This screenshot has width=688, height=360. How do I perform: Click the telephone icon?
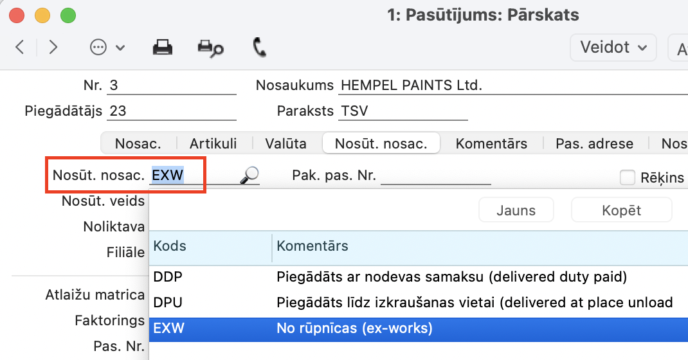(260, 48)
